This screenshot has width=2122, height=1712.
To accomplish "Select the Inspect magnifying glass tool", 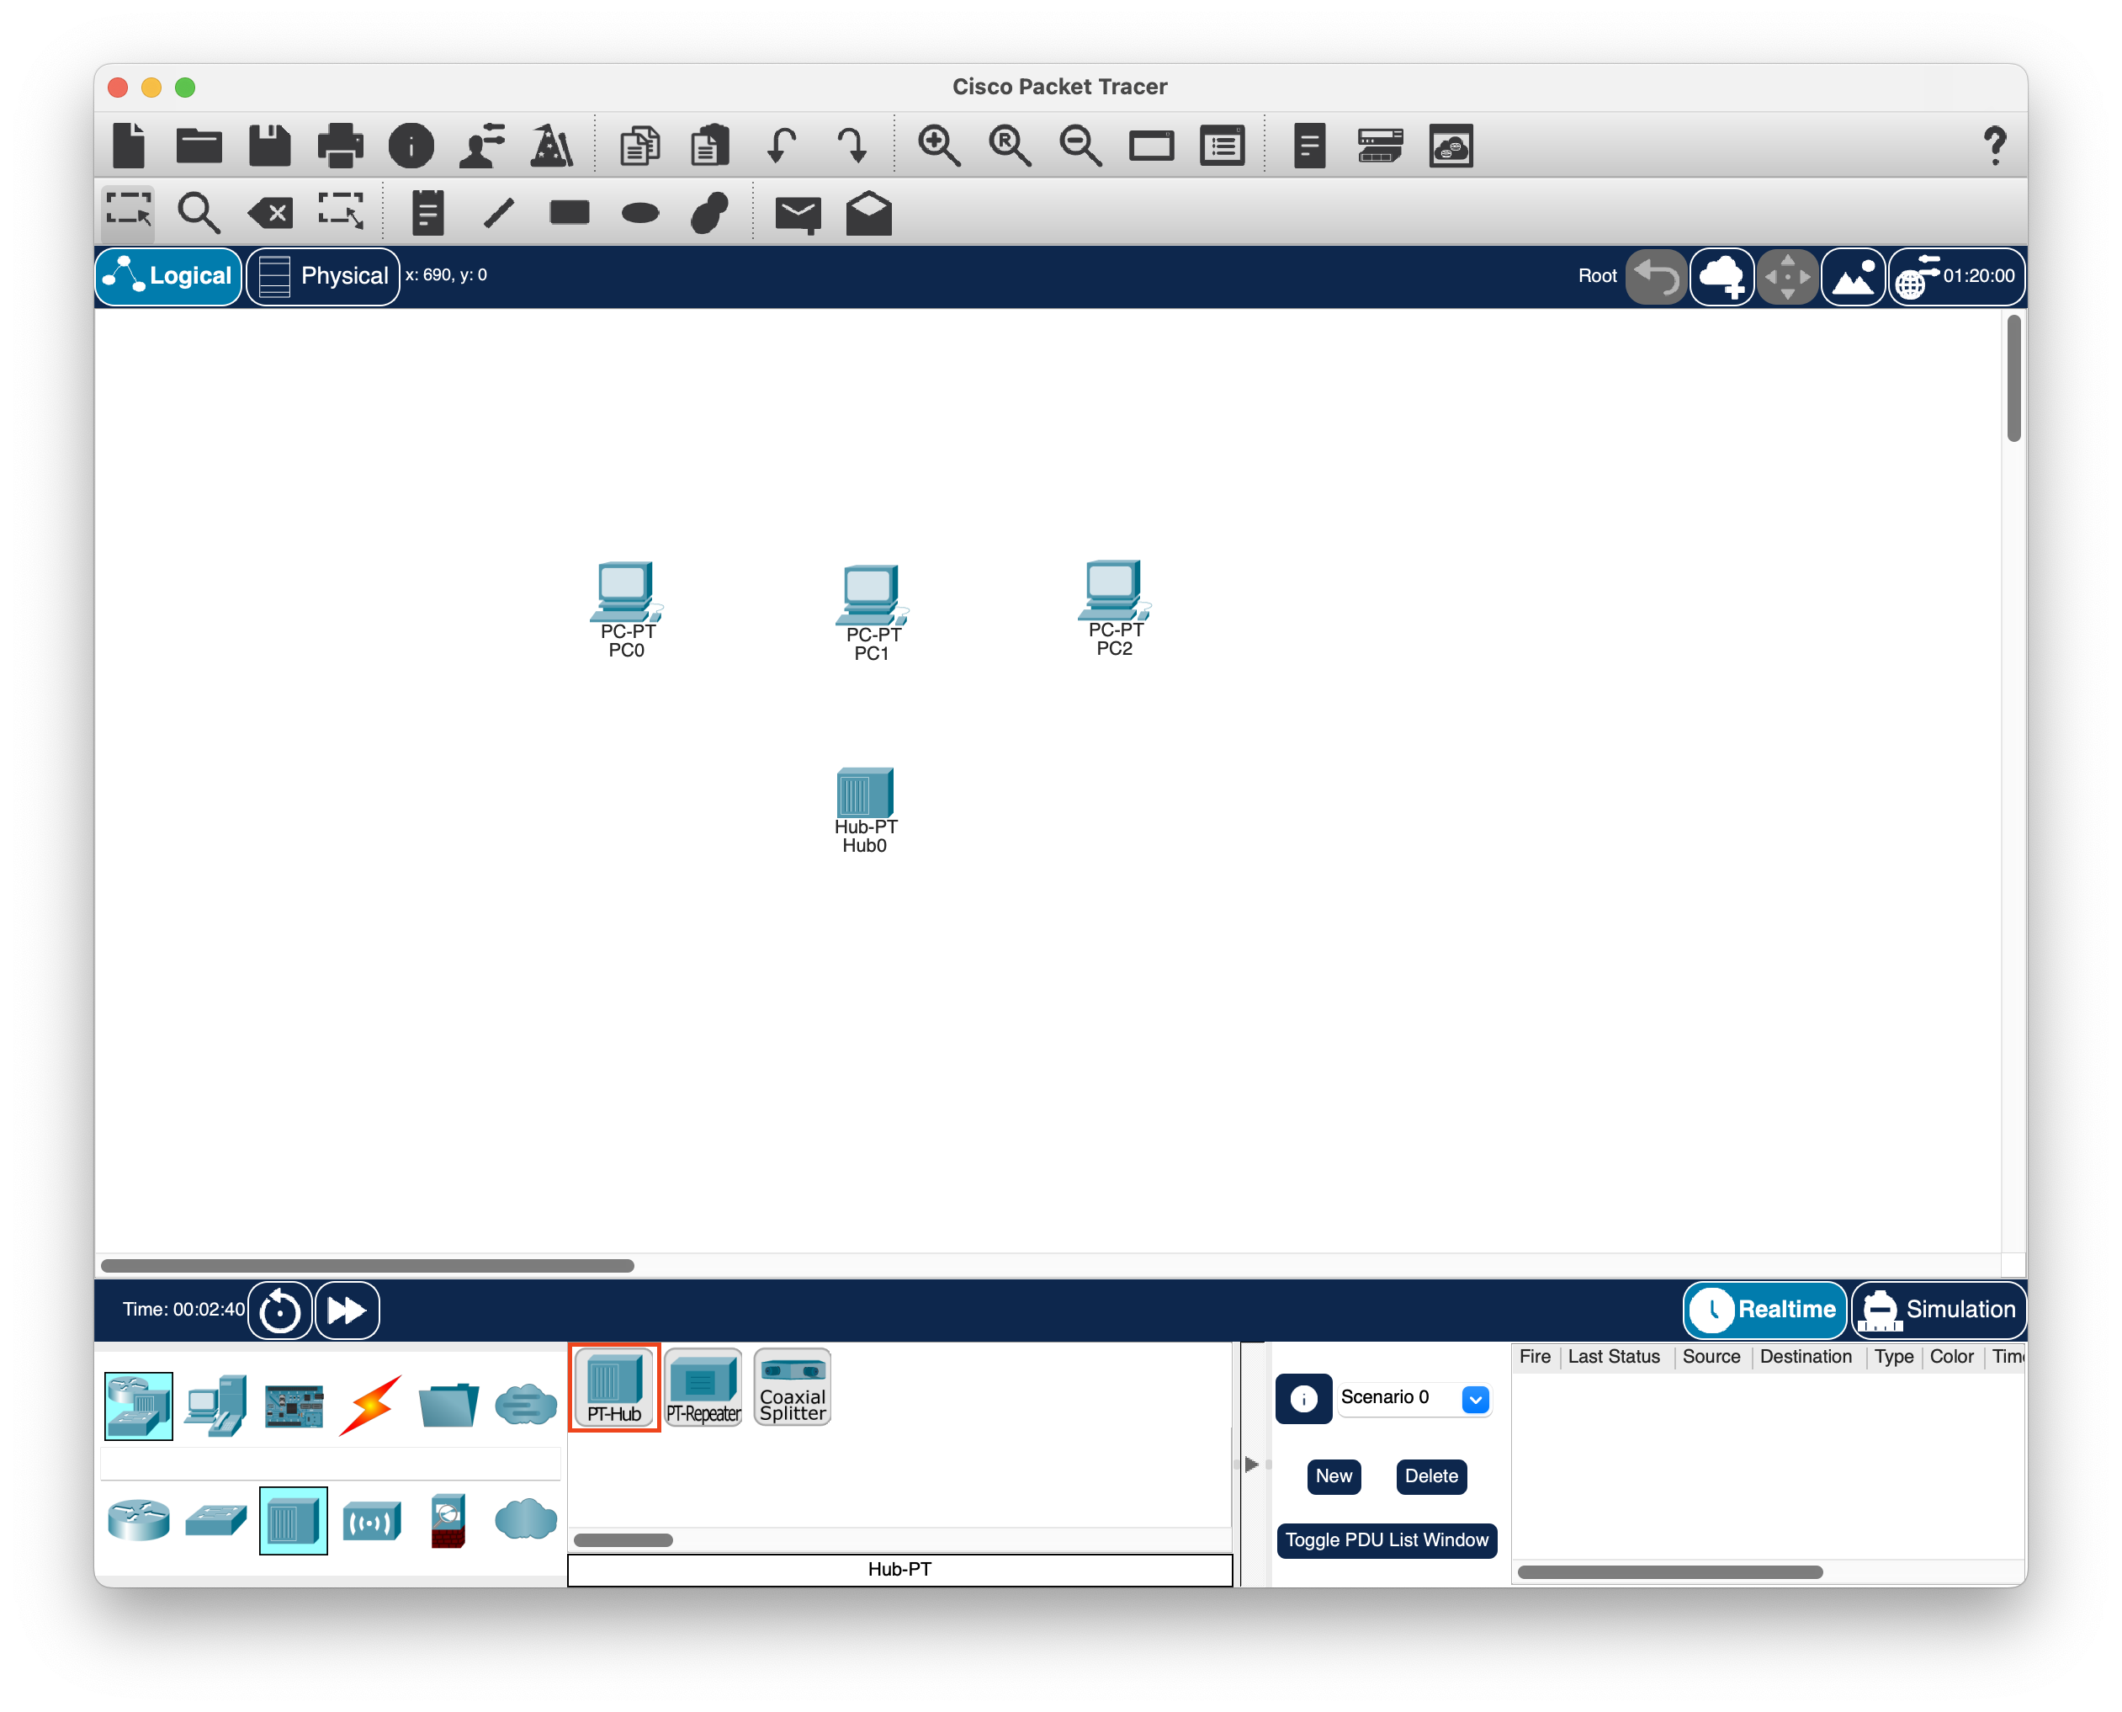I will (x=198, y=212).
